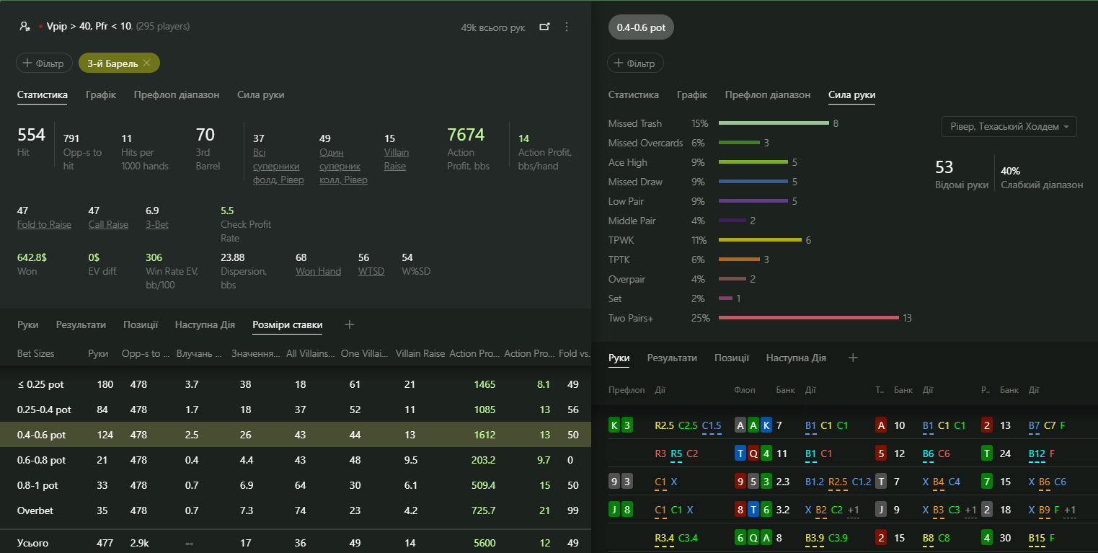Select the ≤ 0.25 pot bet size row
This screenshot has width=1098, height=553.
[296, 384]
